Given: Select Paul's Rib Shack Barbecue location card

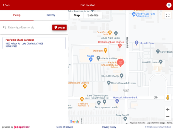Looking at the screenshot, I should point(34,43).
